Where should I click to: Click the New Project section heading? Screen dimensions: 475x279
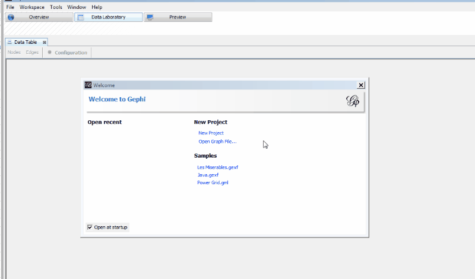211,122
